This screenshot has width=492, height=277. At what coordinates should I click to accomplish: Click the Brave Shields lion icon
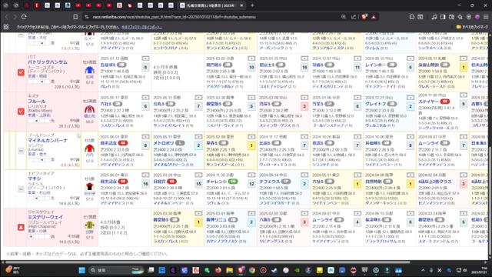364,17
